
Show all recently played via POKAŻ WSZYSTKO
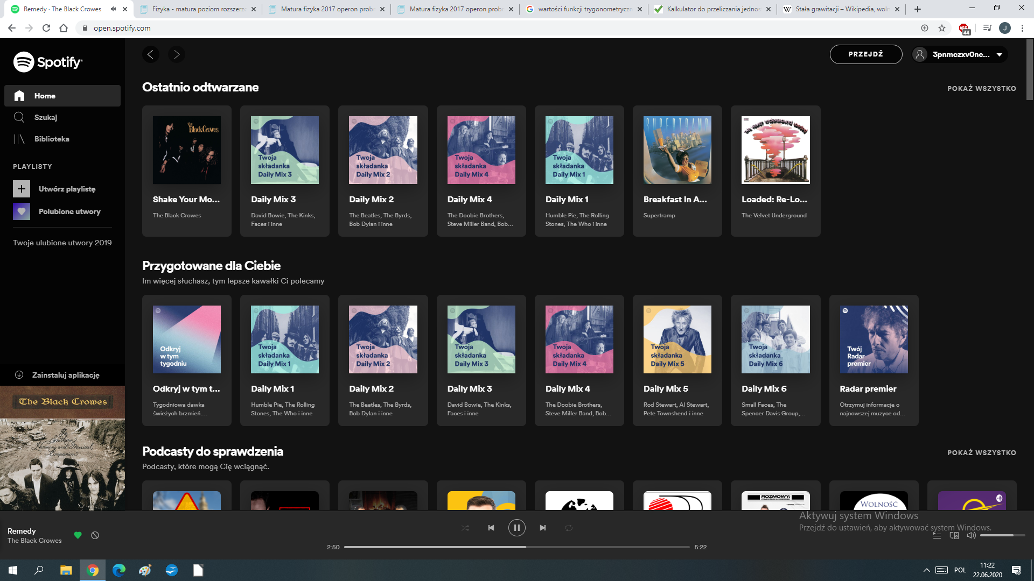tap(982, 89)
